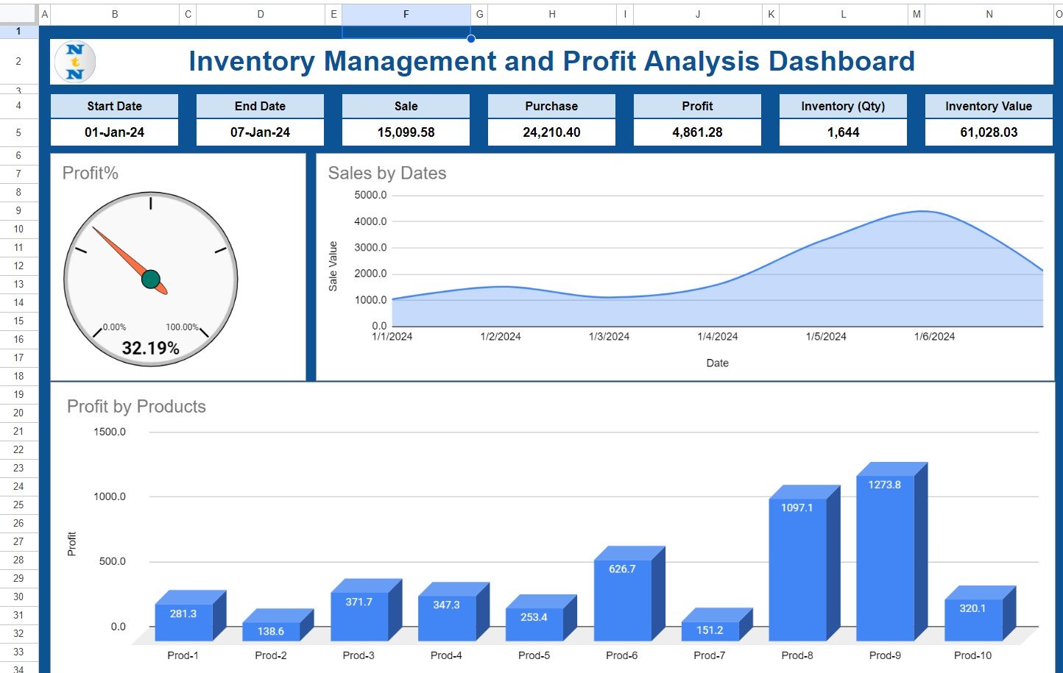Click the Prod-2 bar labeled 138.6
1063x673 pixels.
click(x=272, y=631)
